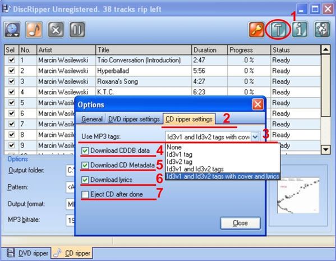Click the CD ripper music note icon
This screenshot has height=261, width=336.
tap(57, 253)
